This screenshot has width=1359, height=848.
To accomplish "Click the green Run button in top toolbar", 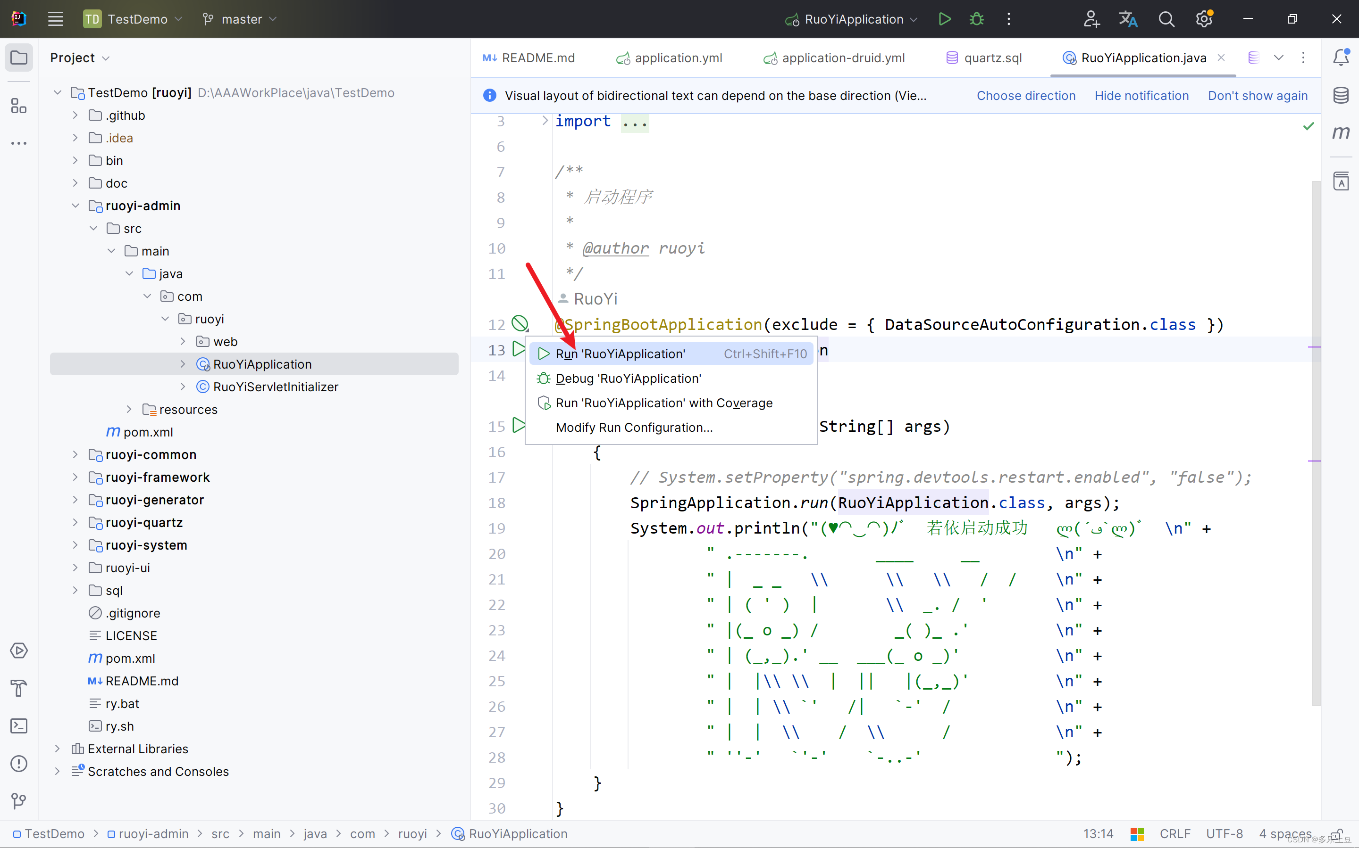I will click(944, 19).
